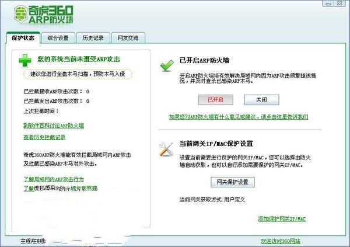This screenshot has width=350, height=247.
Task: Click the green checkmark firewall-enabled icon
Action: click(x=167, y=65)
